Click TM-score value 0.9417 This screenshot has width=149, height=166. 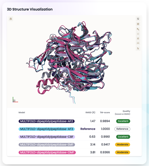point(105,145)
